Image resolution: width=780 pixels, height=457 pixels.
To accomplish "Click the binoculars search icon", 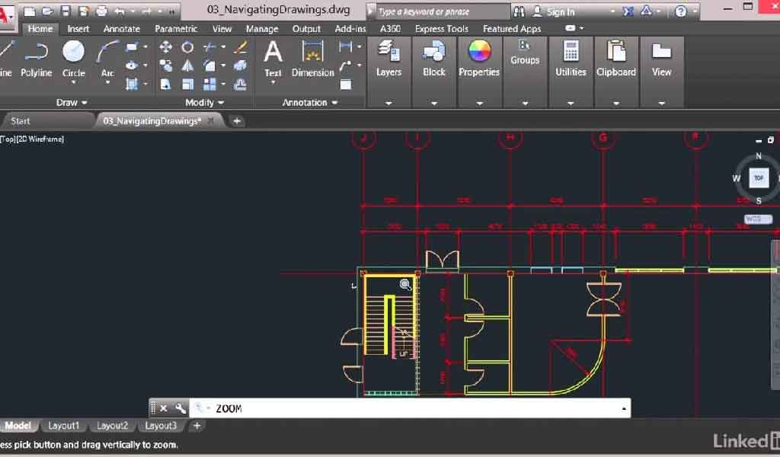I will pos(519,11).
